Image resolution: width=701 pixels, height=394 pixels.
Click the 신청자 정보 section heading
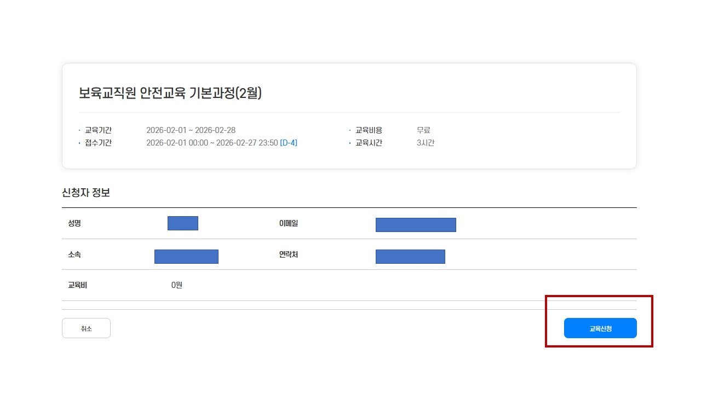(86, 193)
